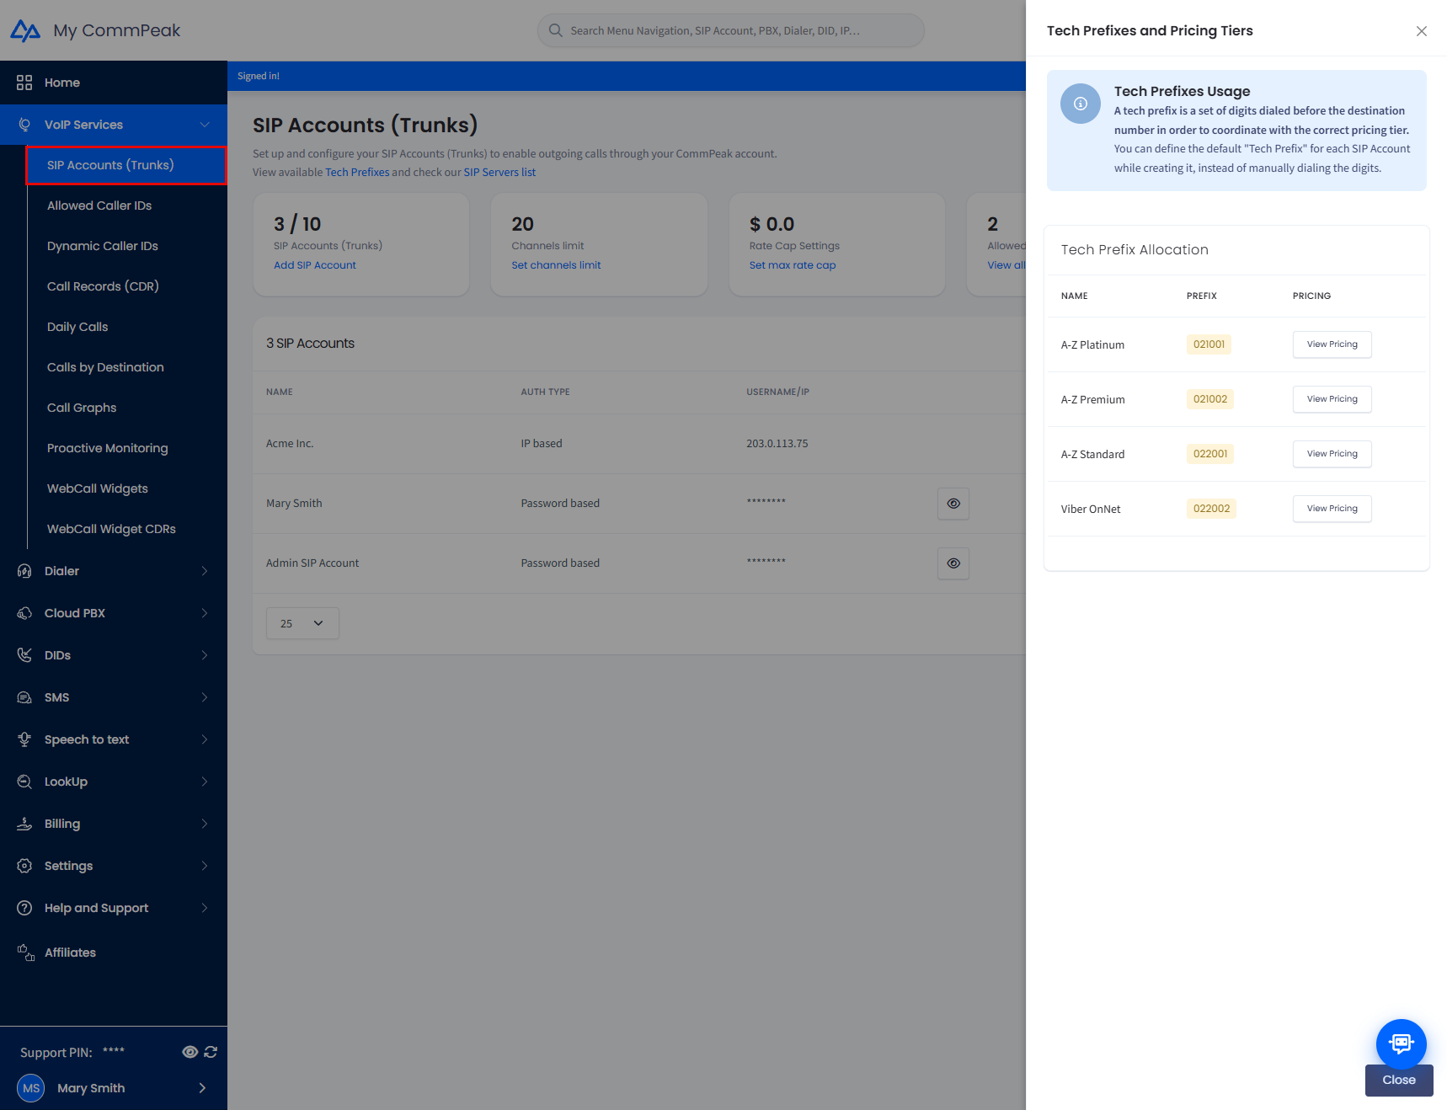Click the Tech Prefixes Usage info icon

(x=1081, y=104)
